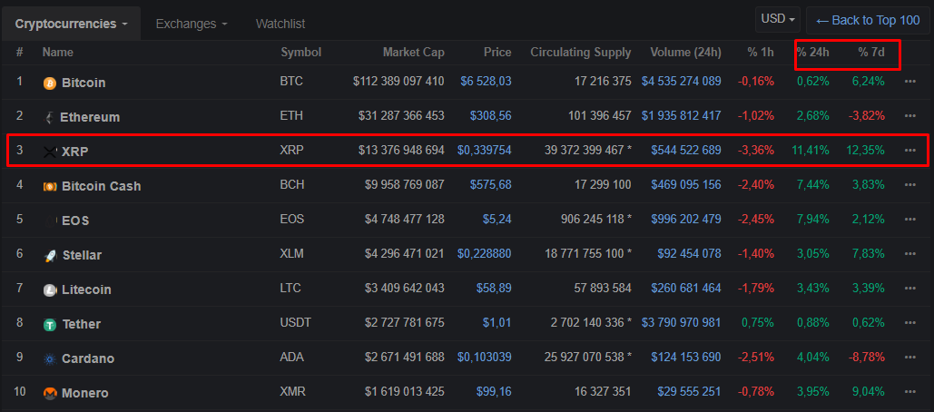Viewport: 934px width, 412px height.
Task: Sort table by Market Cap column
Action: point(413,53)
